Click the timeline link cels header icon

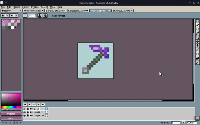click(35, 109)
